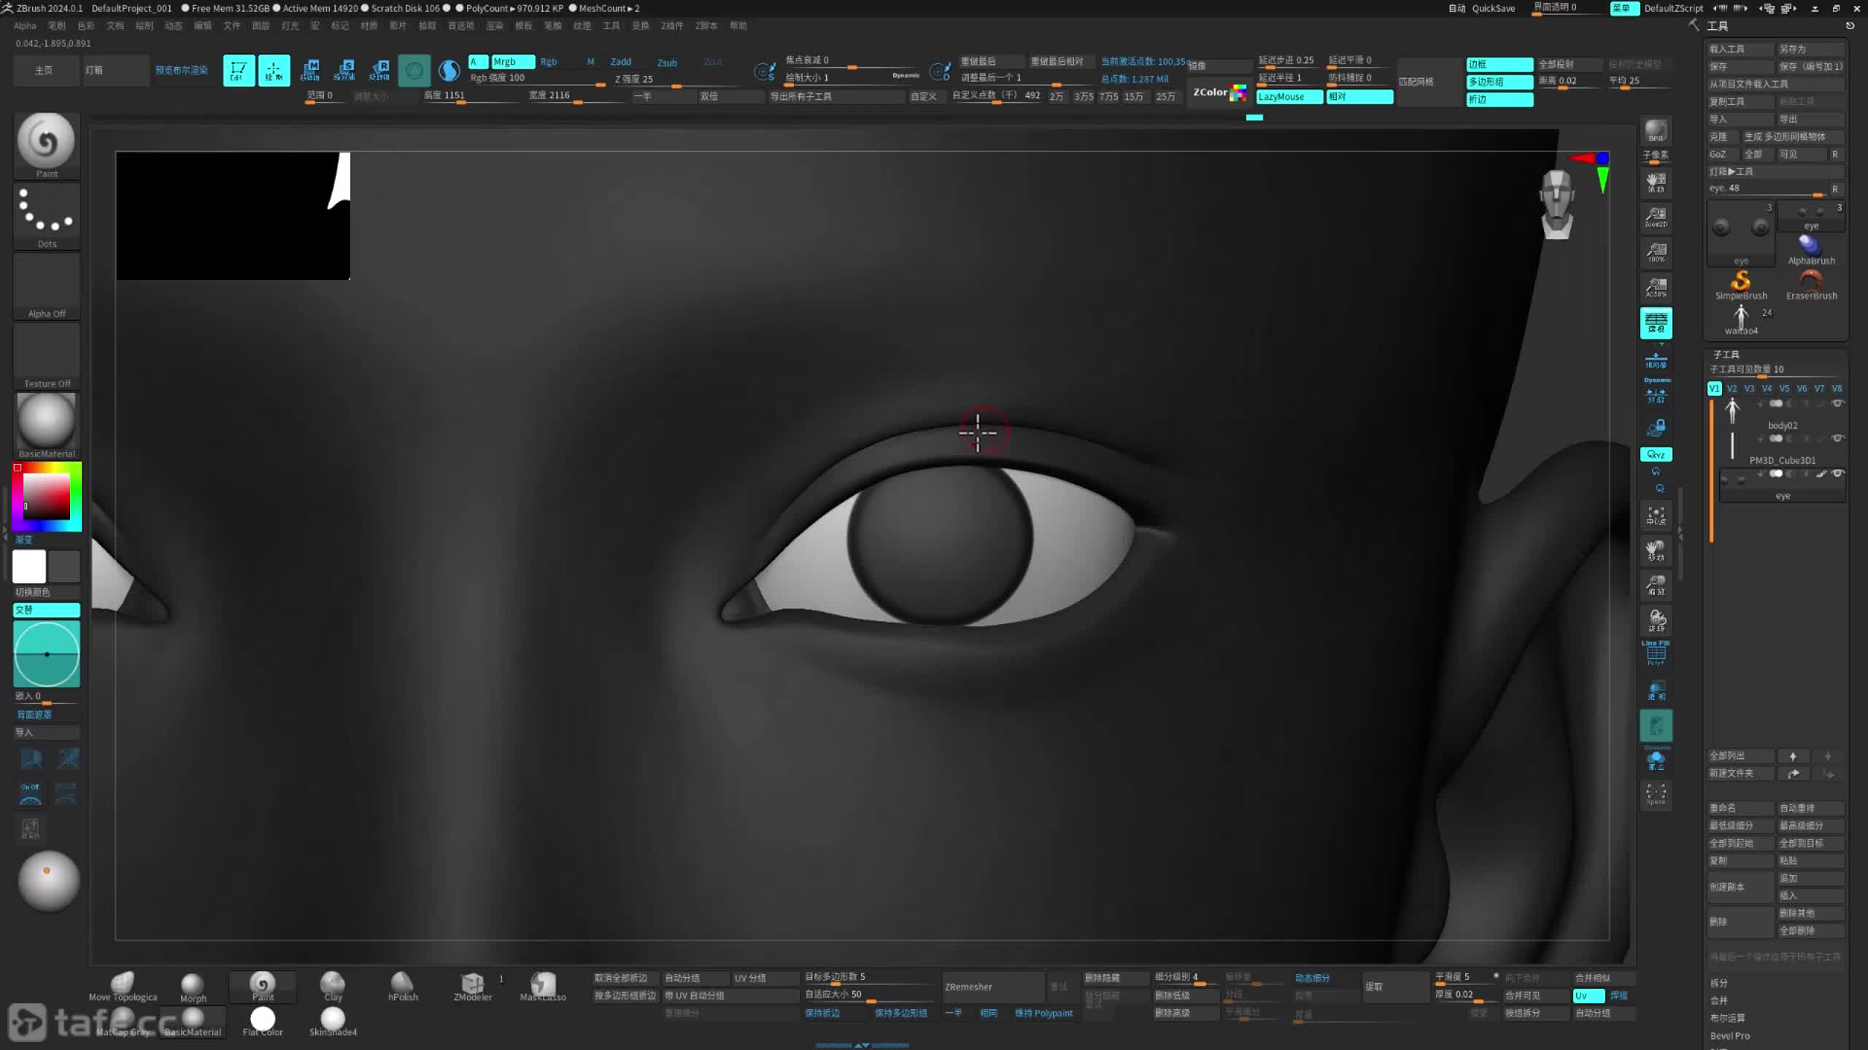Image resolution: width=1868 pixels, height=1050 pixels.
Task: Select the AlphaBrush tool
Action: click(x=1811, y=250)
